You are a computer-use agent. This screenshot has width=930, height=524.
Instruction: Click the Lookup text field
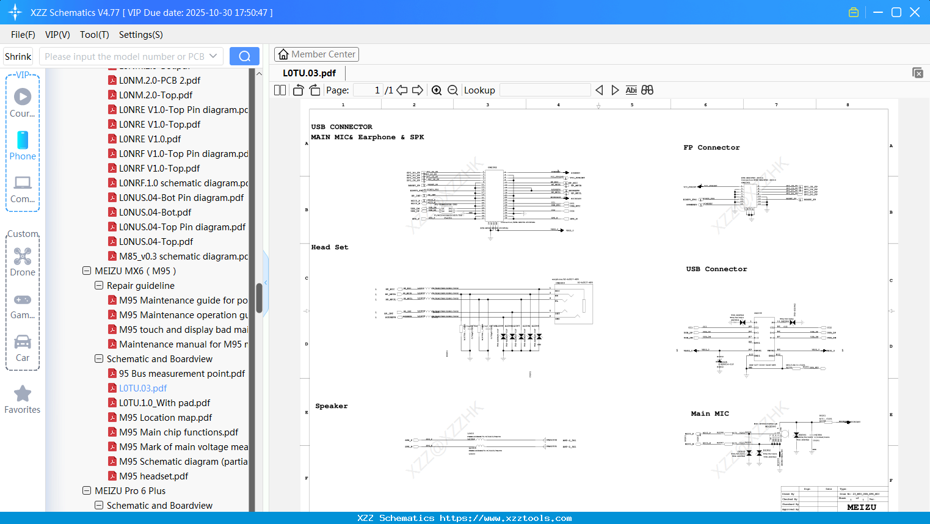545,90
